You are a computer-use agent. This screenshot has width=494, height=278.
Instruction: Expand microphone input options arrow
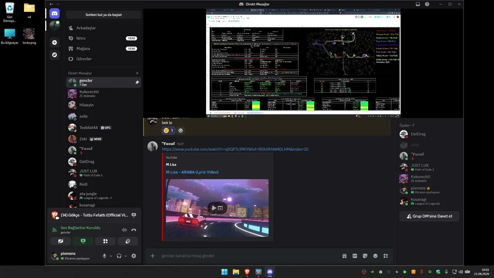111,256
